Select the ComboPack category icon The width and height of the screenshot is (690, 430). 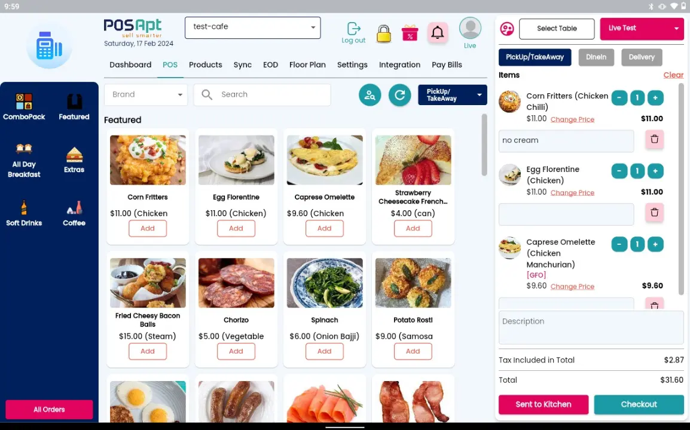point(24,106)
